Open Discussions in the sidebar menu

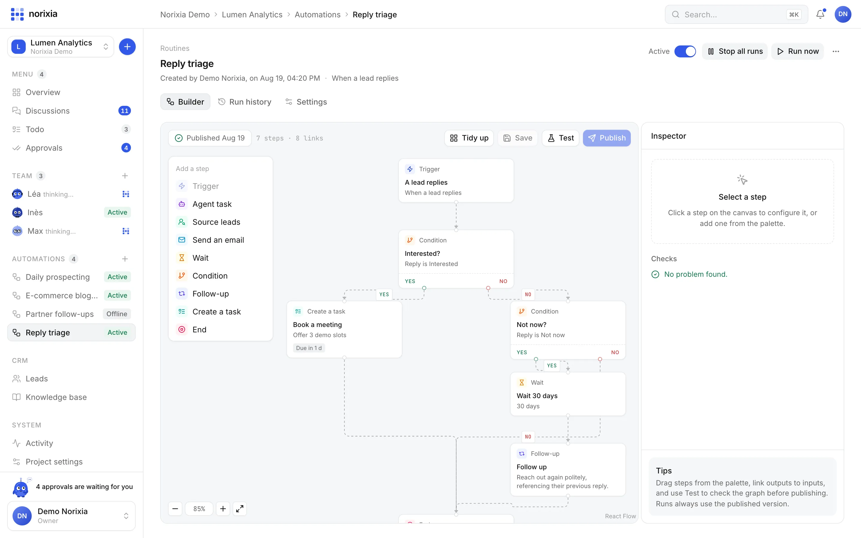click(x=71, y=111)
